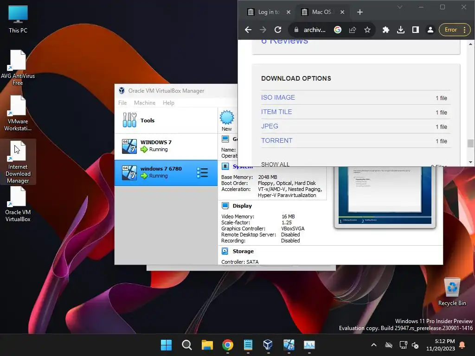The width and height of the screenshot is (475, 356).
Task: Open the File menu in VirtualBox
Action: [x=122, y=103]
